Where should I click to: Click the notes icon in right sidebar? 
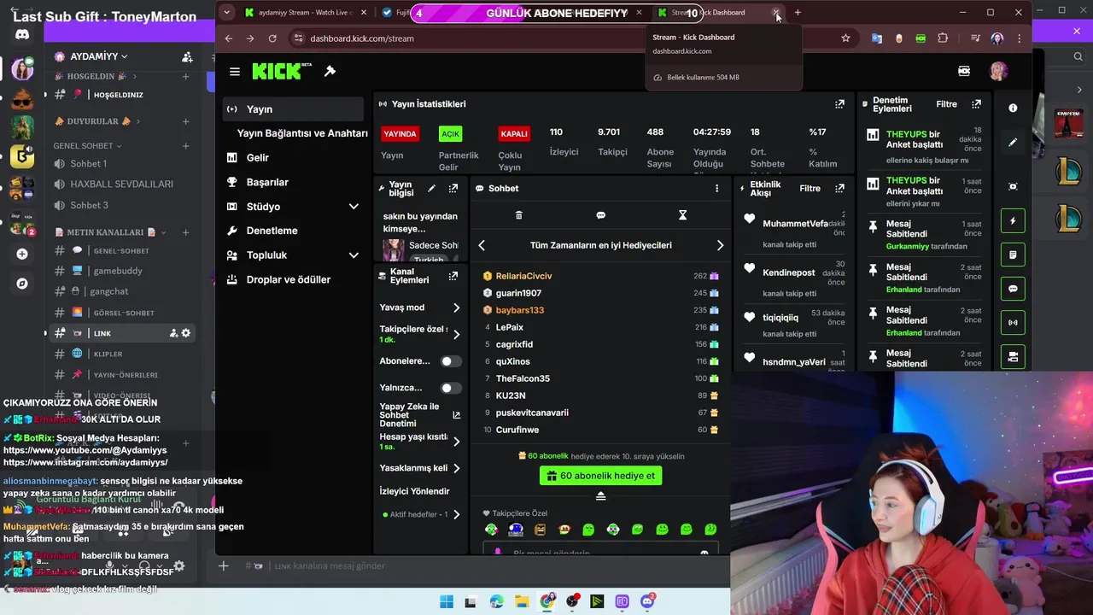1013,255
